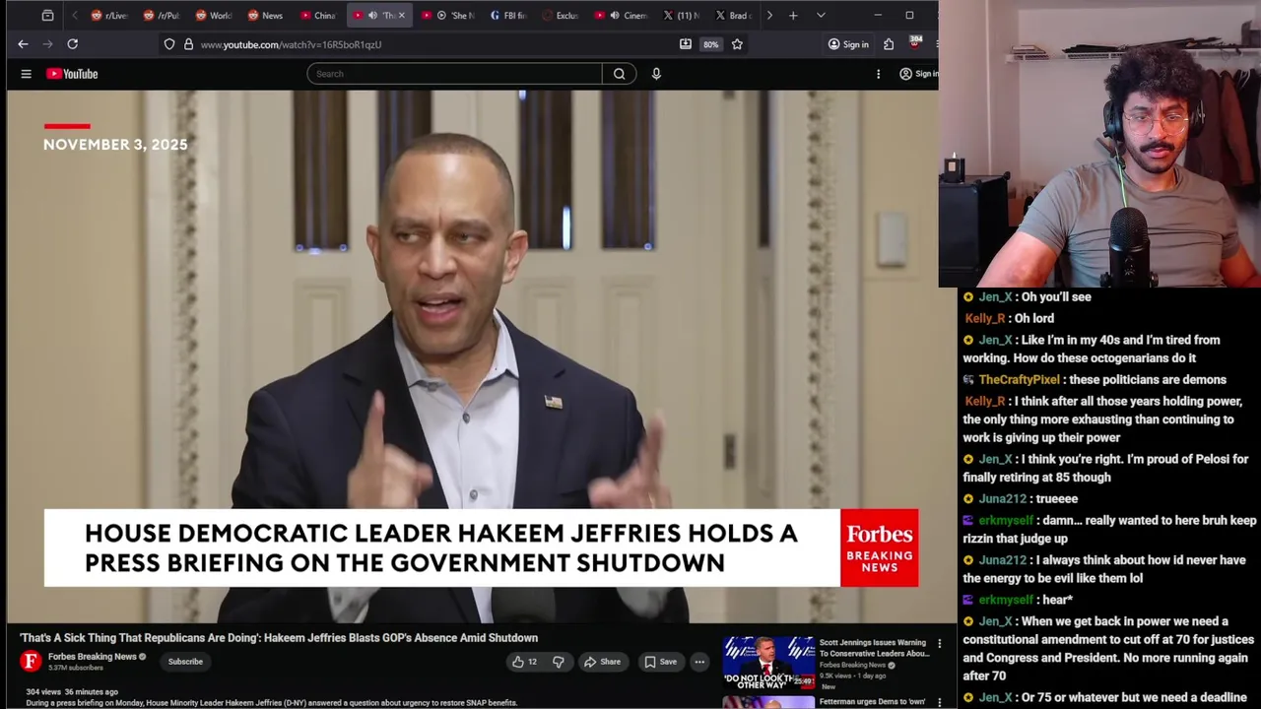Go forward using the browser forward arrow
Image resolution: width=1261 pixels, height=709 pixels.
(47, 44)
